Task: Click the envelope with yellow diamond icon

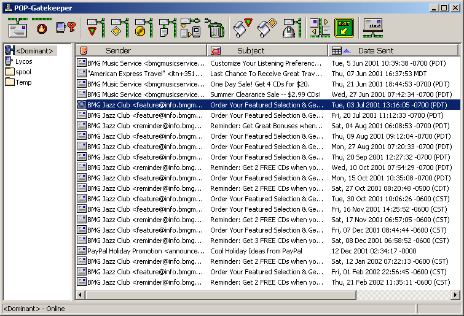Action: 120,28
